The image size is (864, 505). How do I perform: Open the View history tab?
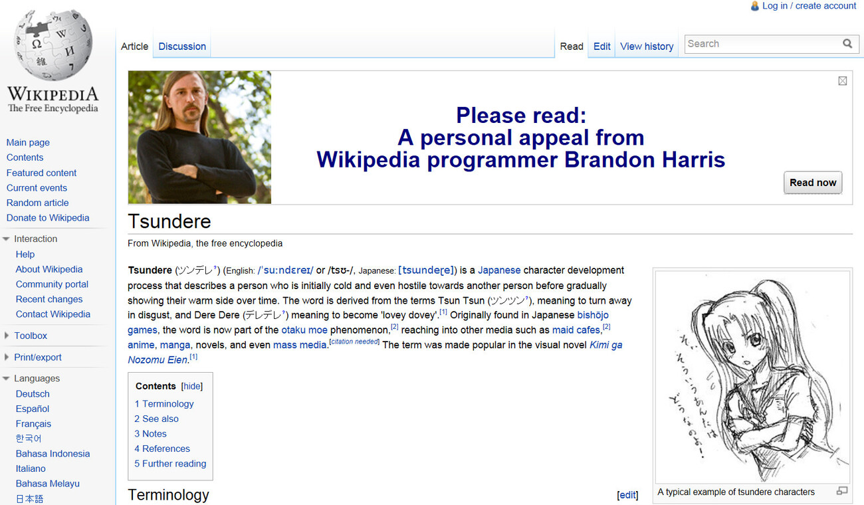click(647, 47)
